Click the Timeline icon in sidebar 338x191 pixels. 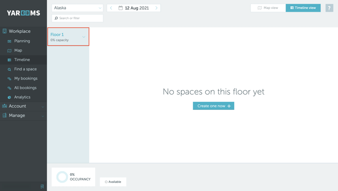[9, 60]
